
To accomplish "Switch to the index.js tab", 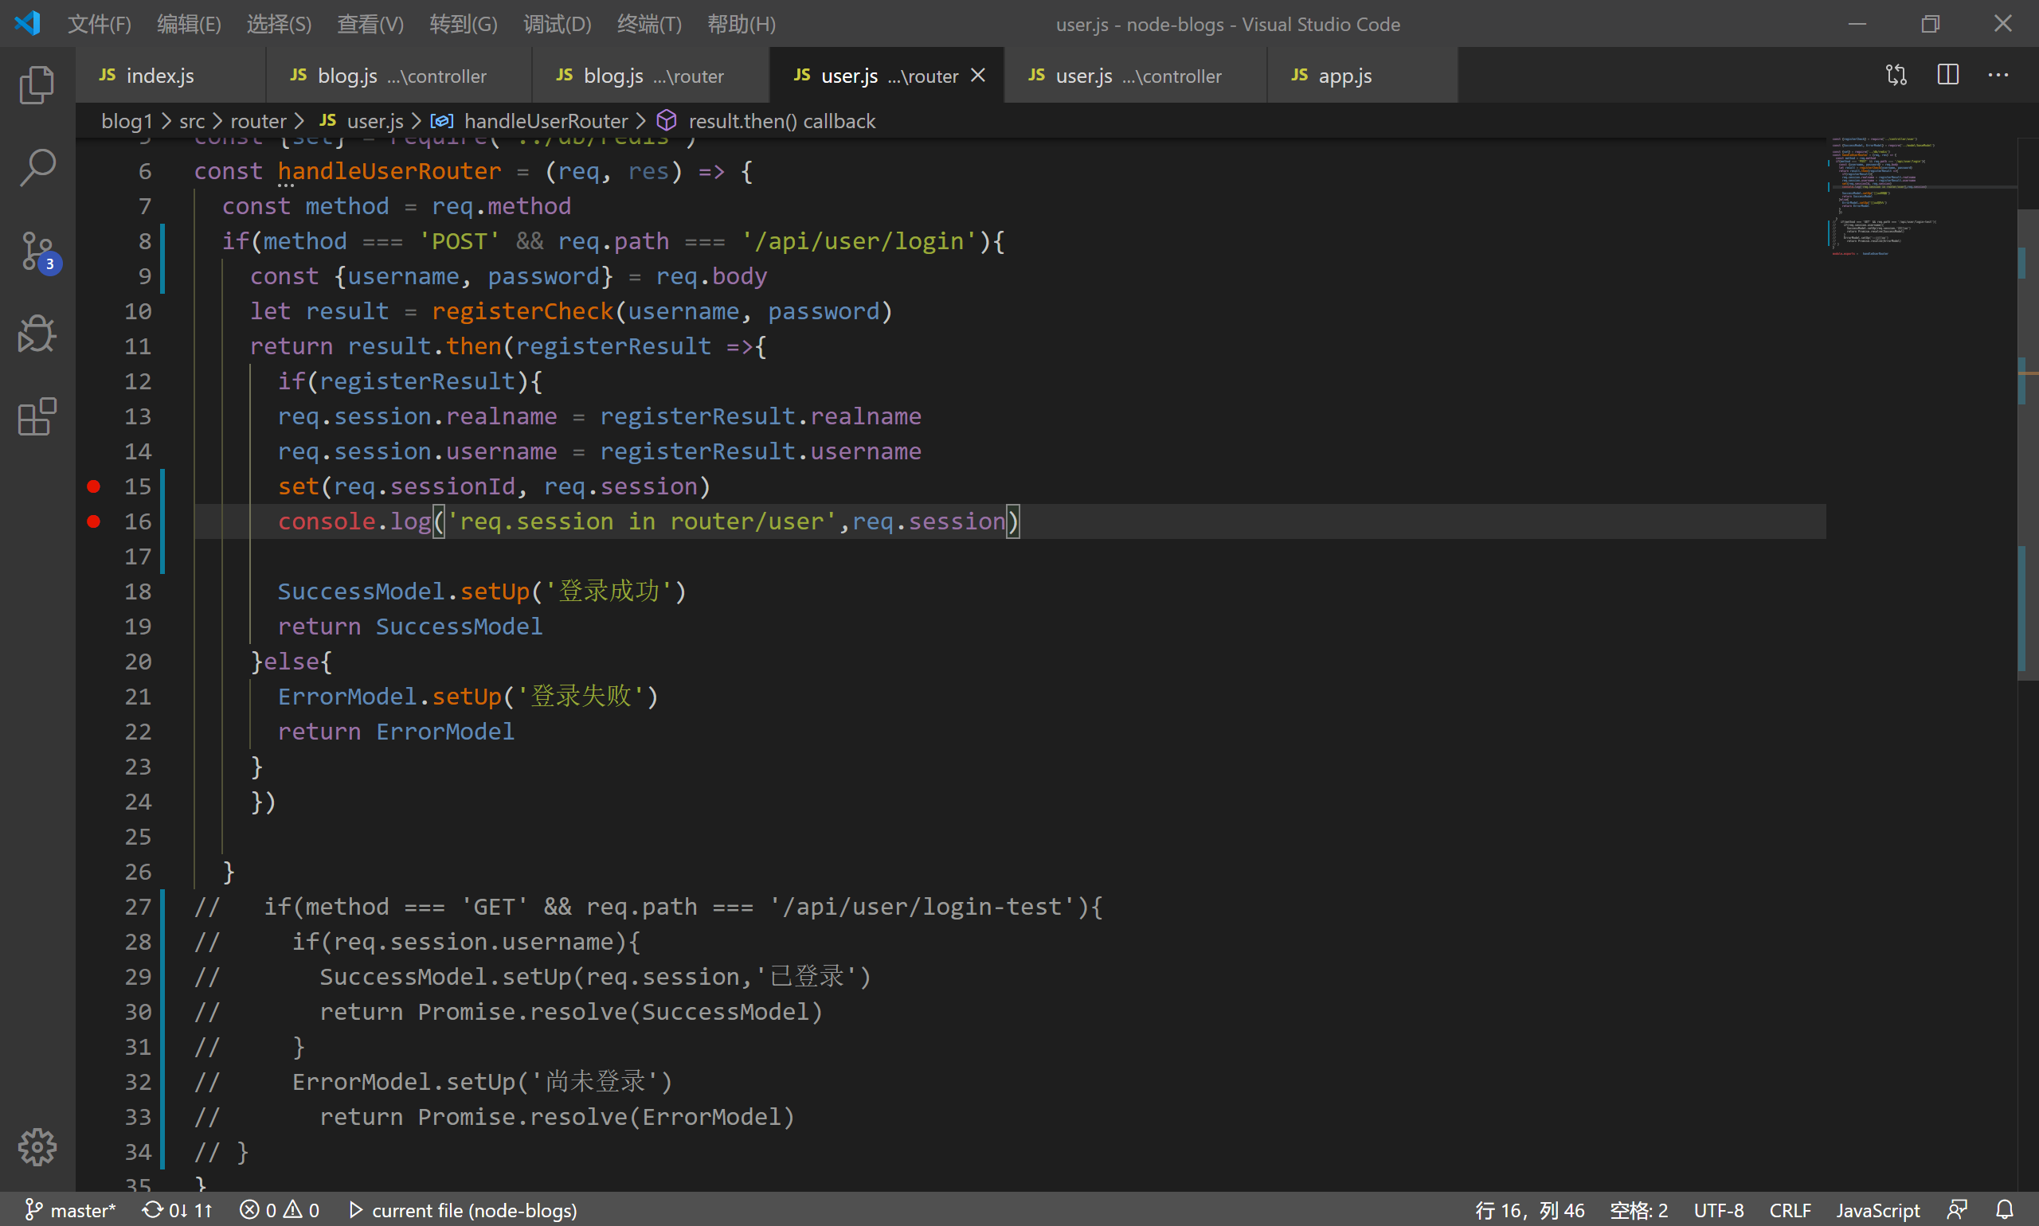I will [170, 75].
